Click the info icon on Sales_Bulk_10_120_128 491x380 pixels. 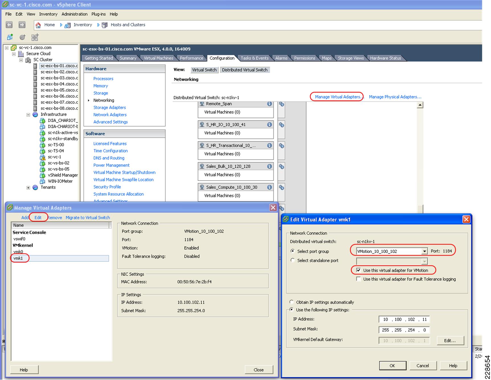coord(269,166)
